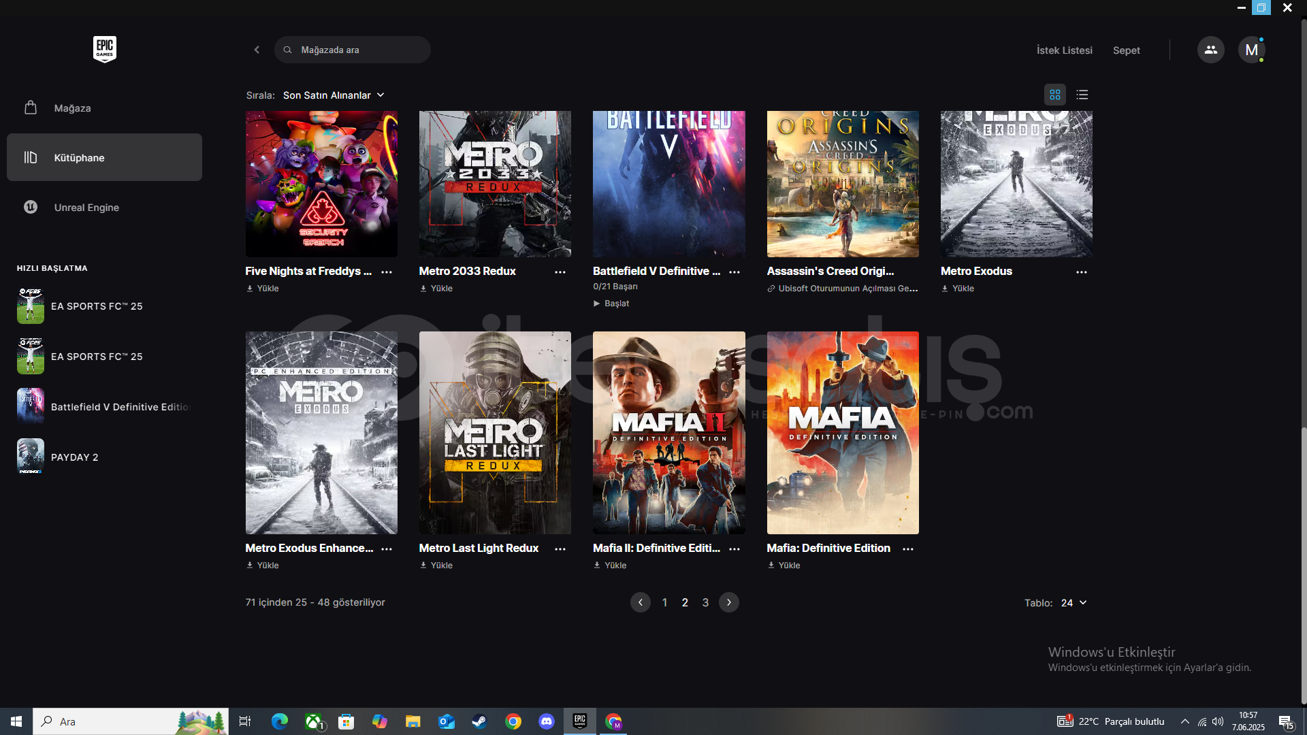
Task: Switch to grid view
Action: 1055,95
